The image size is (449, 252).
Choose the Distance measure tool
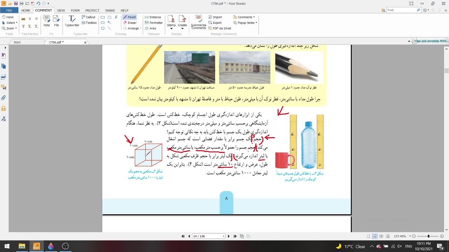click(x=153, y=17)
